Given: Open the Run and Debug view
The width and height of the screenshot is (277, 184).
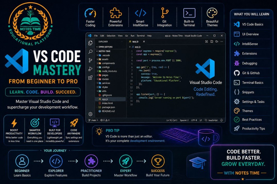Looking at the screenshot, I should (90, 69).
